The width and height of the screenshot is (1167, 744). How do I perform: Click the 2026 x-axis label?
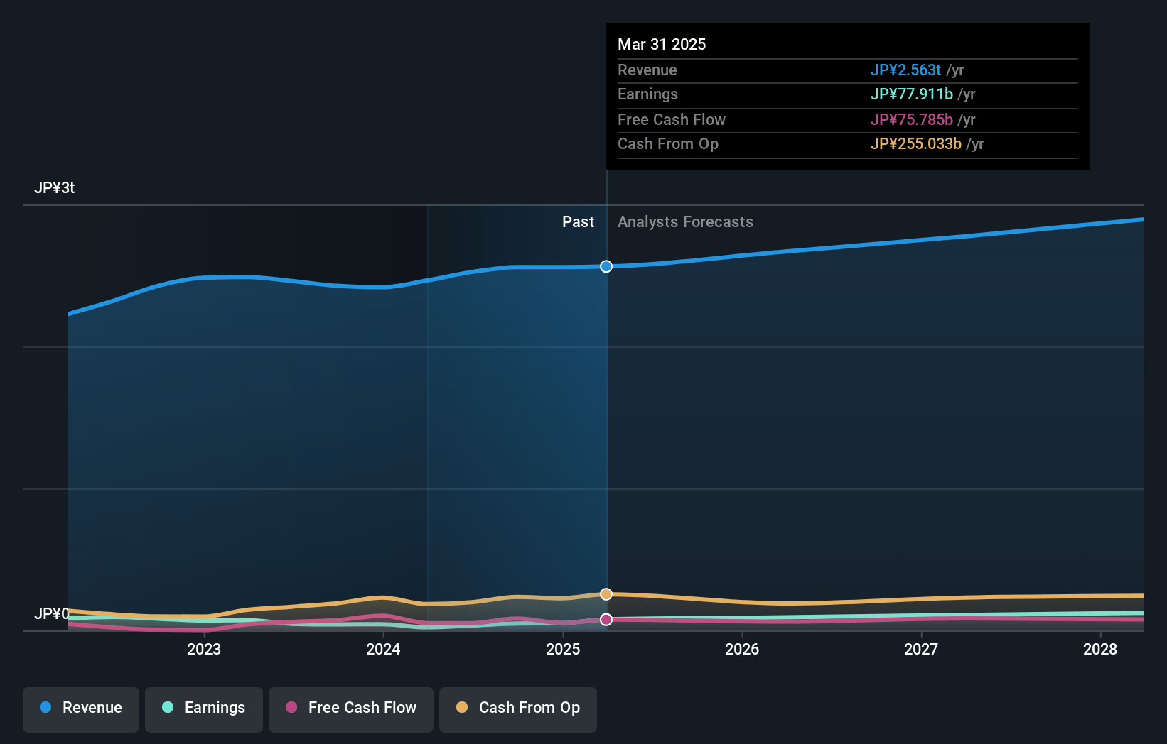pyautogui.click(x=742, y=649)
